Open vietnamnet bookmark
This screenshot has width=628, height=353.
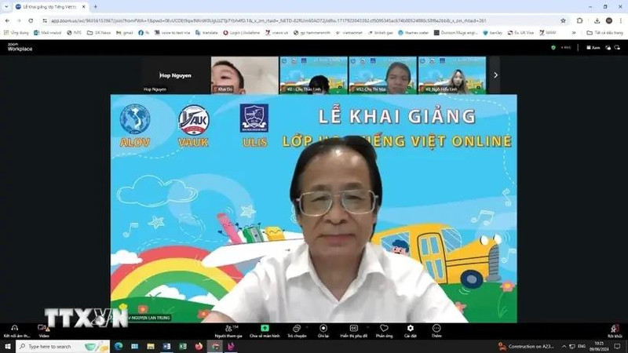coord(349,33)
